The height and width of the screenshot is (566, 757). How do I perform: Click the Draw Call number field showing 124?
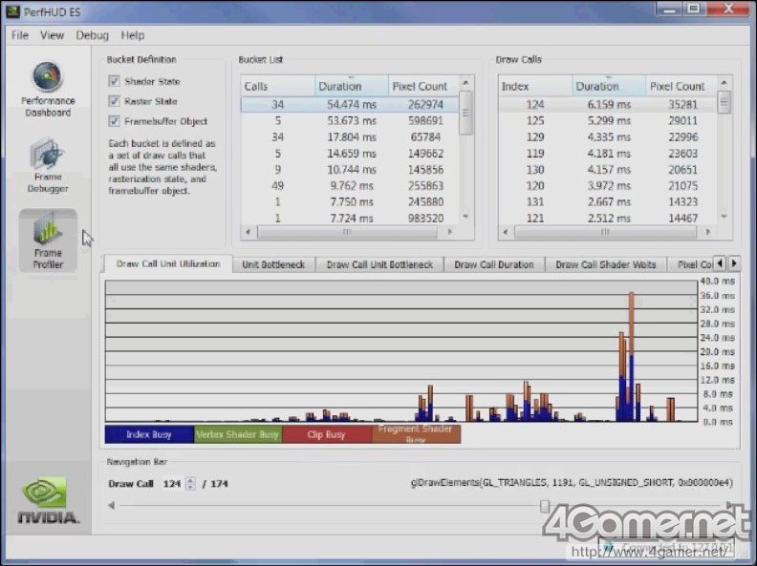172,484
